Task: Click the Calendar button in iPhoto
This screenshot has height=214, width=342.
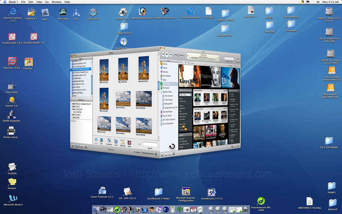Action: [122, 143]
